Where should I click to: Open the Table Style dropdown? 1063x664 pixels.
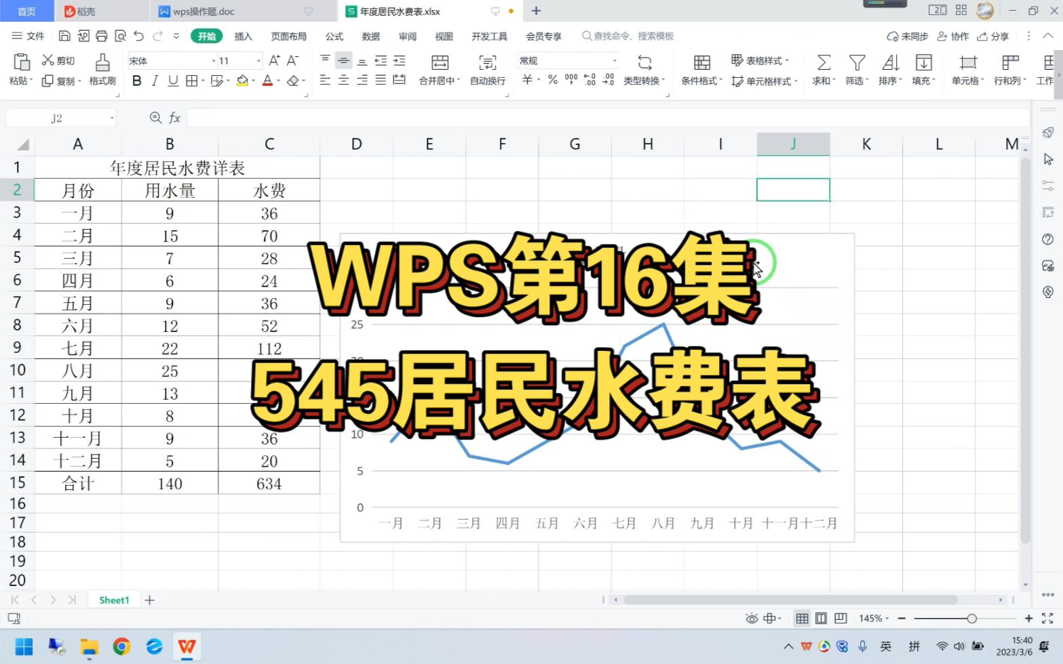pos(760,60)
